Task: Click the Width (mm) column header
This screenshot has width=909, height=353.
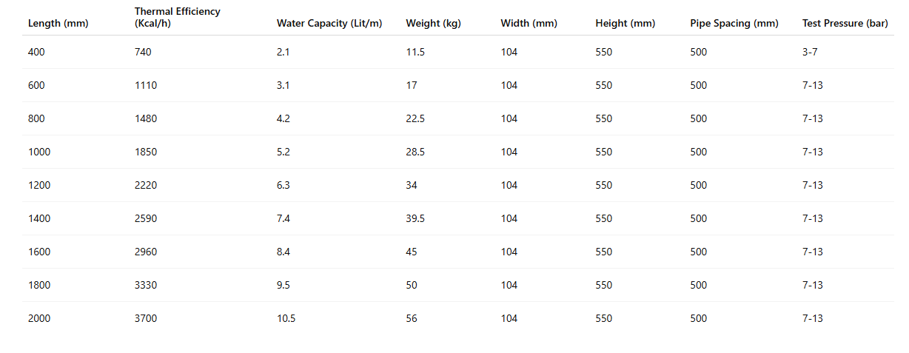Action: [529, 24]
